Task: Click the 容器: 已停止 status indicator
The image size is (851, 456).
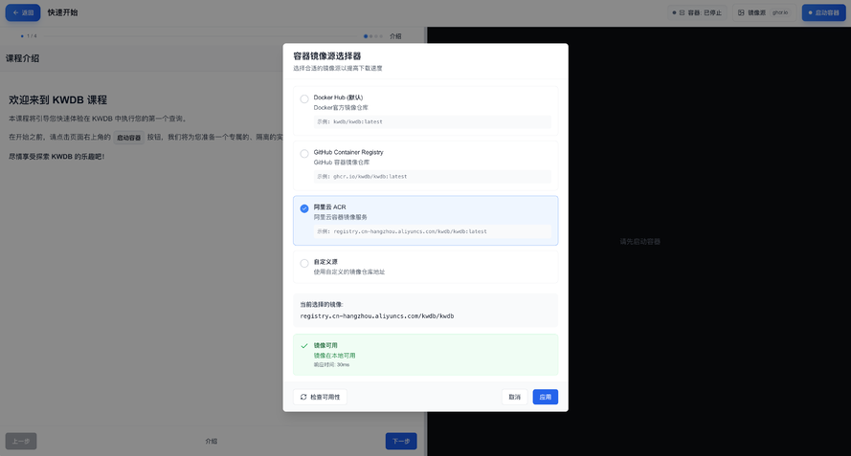Action: tap(698, 12)
